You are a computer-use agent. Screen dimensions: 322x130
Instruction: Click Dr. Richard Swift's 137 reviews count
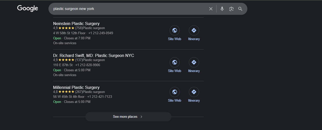[79, 60]
